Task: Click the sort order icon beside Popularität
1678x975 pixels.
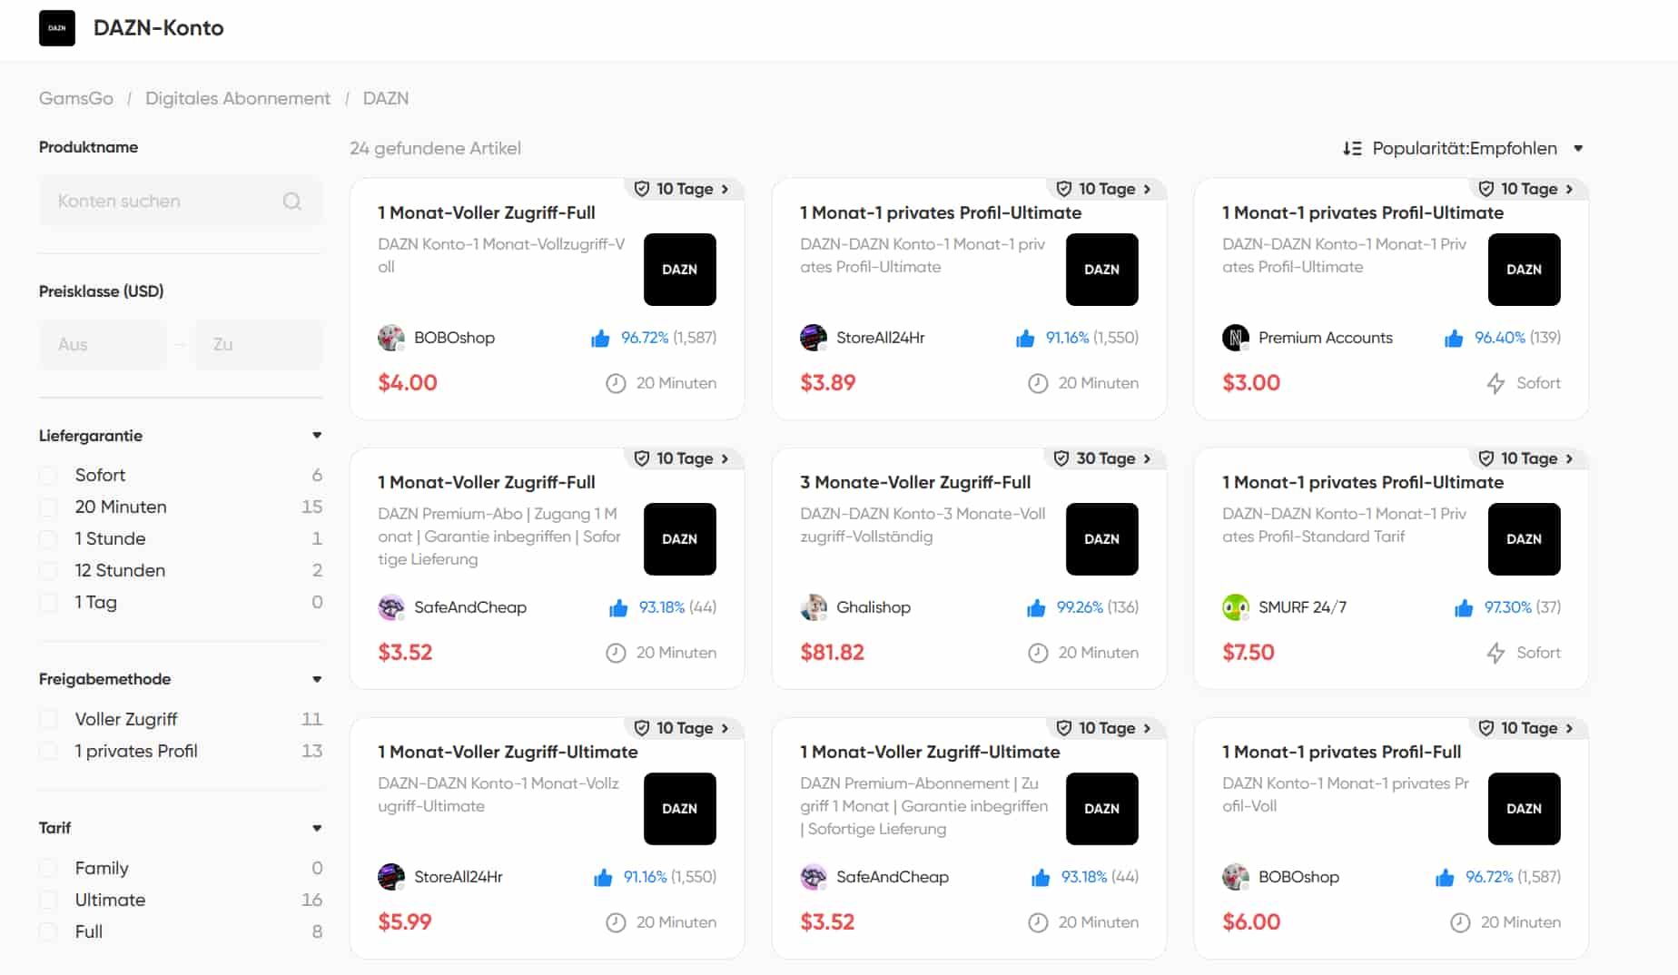Action: tap(1352, 149)
